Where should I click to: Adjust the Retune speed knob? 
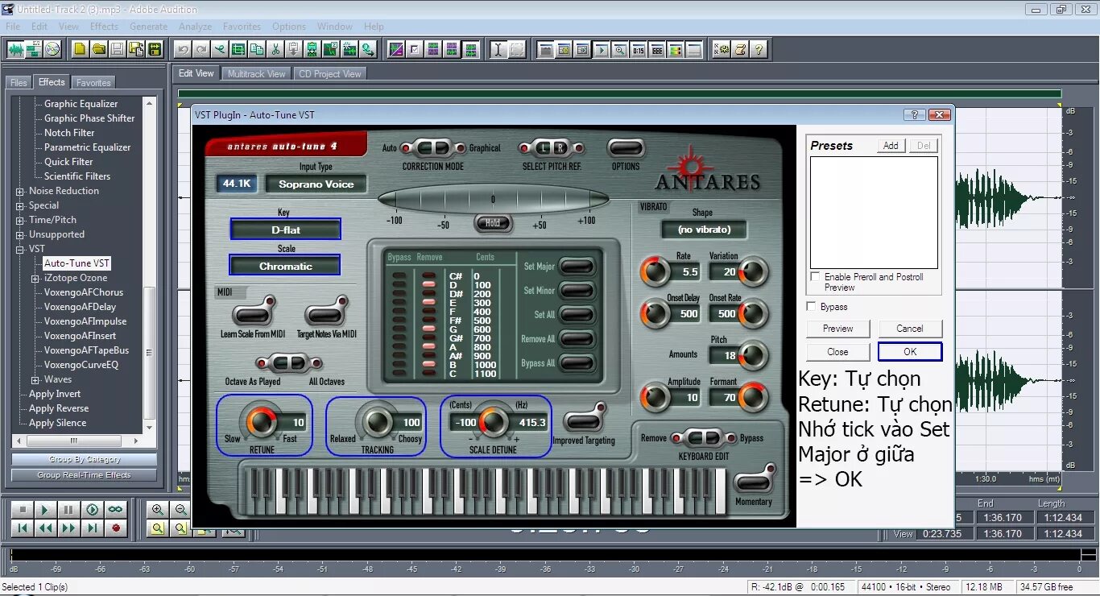262,421
